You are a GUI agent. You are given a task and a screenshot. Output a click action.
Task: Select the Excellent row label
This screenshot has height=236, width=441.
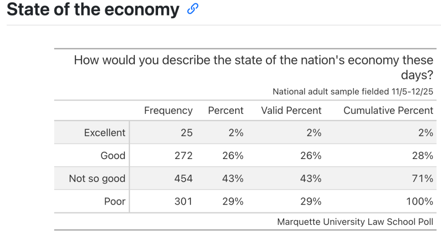tap(105, 133)
